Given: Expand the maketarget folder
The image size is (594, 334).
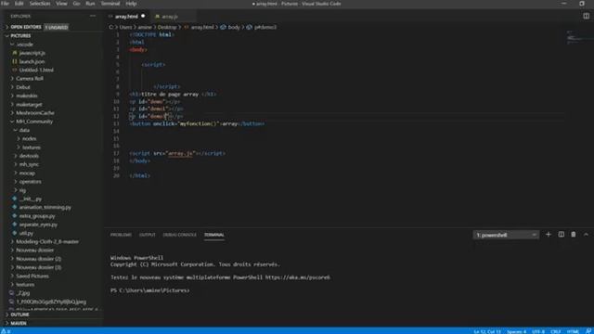Looking at the screenshot, I should [29, 104].
